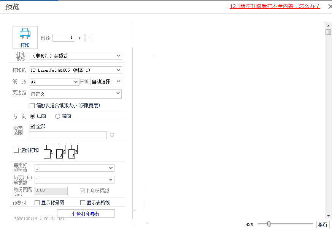The width and height of the screenshot is (332, 229).
Task: Click the collate pages illustration icon
Action: [61, 151]
